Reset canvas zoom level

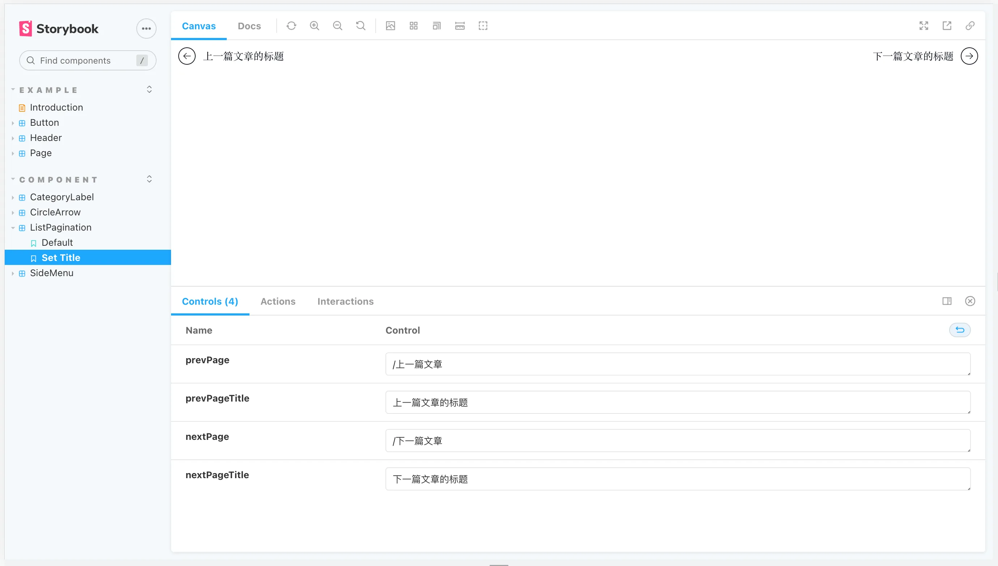(x=361, y=26)
